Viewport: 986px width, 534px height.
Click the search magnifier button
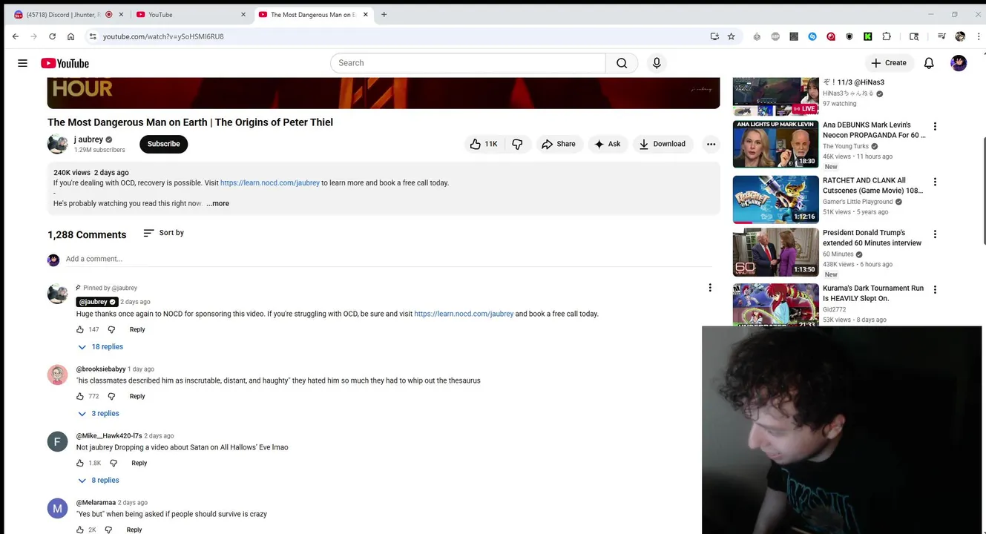pyautogui.click(x=622, y=63)
